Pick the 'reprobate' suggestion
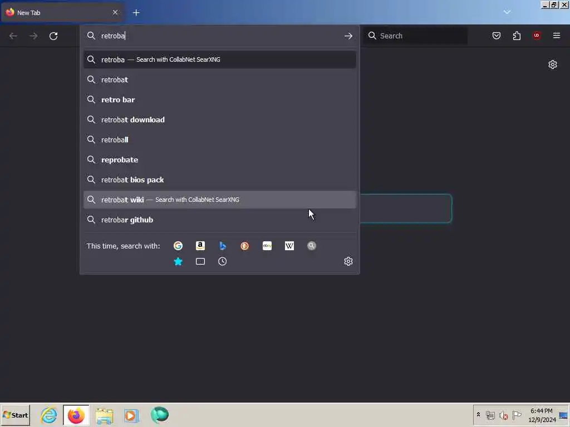Viewport: 570px width, 427px height. (x=219, y=160)
